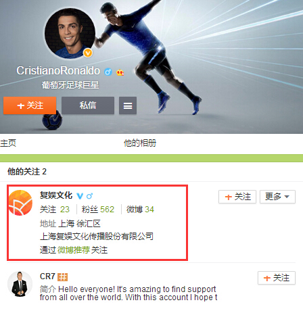Follow CristianoRonaldo with the orange 关注 button
This screenshot has width=303, height=313.
tap(30, 105)
